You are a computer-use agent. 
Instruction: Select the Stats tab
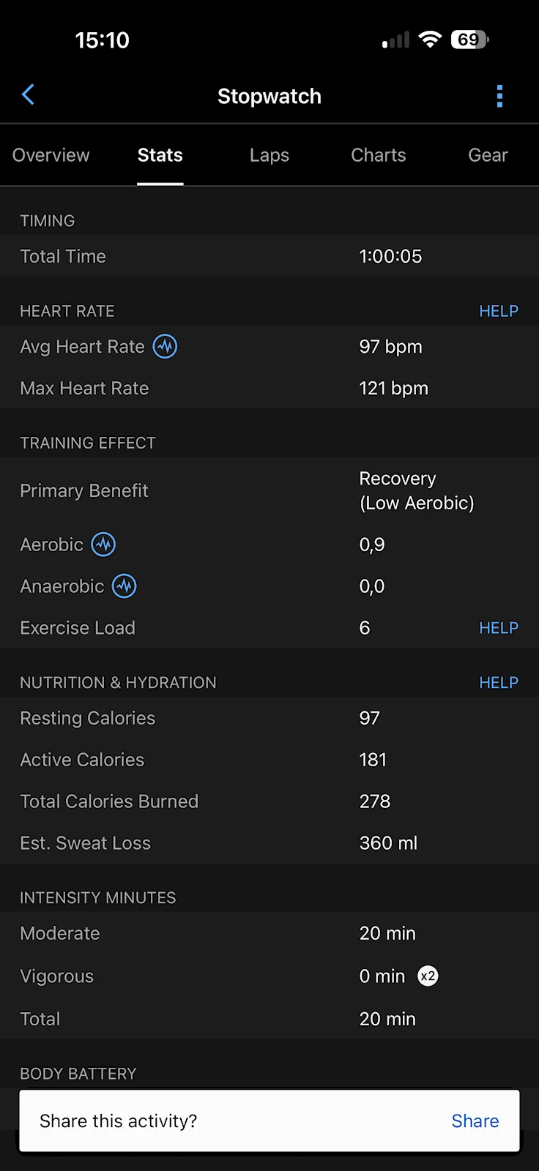pos(160,155)
